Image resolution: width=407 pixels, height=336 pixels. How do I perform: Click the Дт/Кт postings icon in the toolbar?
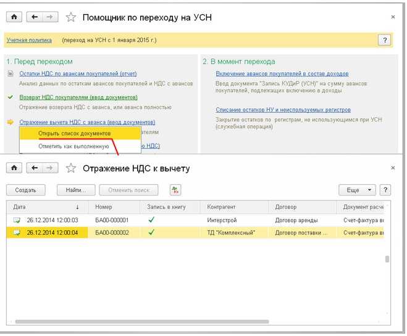click(175, 190)
